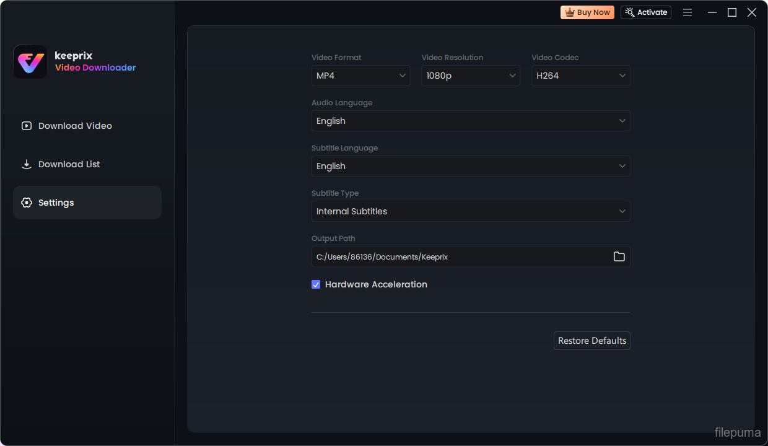
Task: Click the Buy Now button label
Action: click(593, 12)
